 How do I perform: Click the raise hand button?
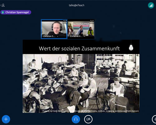(154, 119)
